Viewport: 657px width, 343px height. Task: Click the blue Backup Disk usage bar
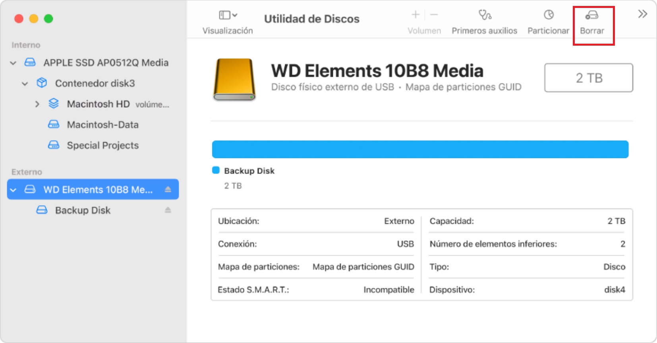(x=420, y=149)
